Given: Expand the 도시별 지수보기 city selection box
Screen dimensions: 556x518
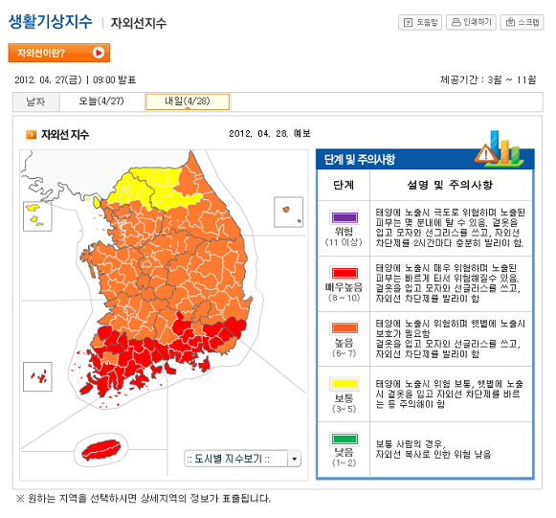Looking at the screenshot, I should coord(242,459).
